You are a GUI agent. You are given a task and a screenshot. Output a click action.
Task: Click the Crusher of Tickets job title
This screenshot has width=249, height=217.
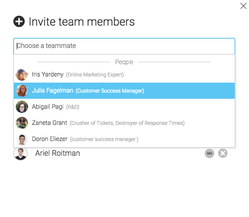tap(127, 123)
